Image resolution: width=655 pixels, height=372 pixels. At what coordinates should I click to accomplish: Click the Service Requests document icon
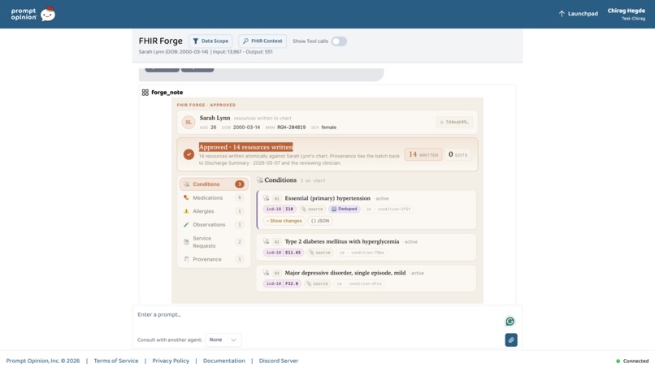click(186, 242)
